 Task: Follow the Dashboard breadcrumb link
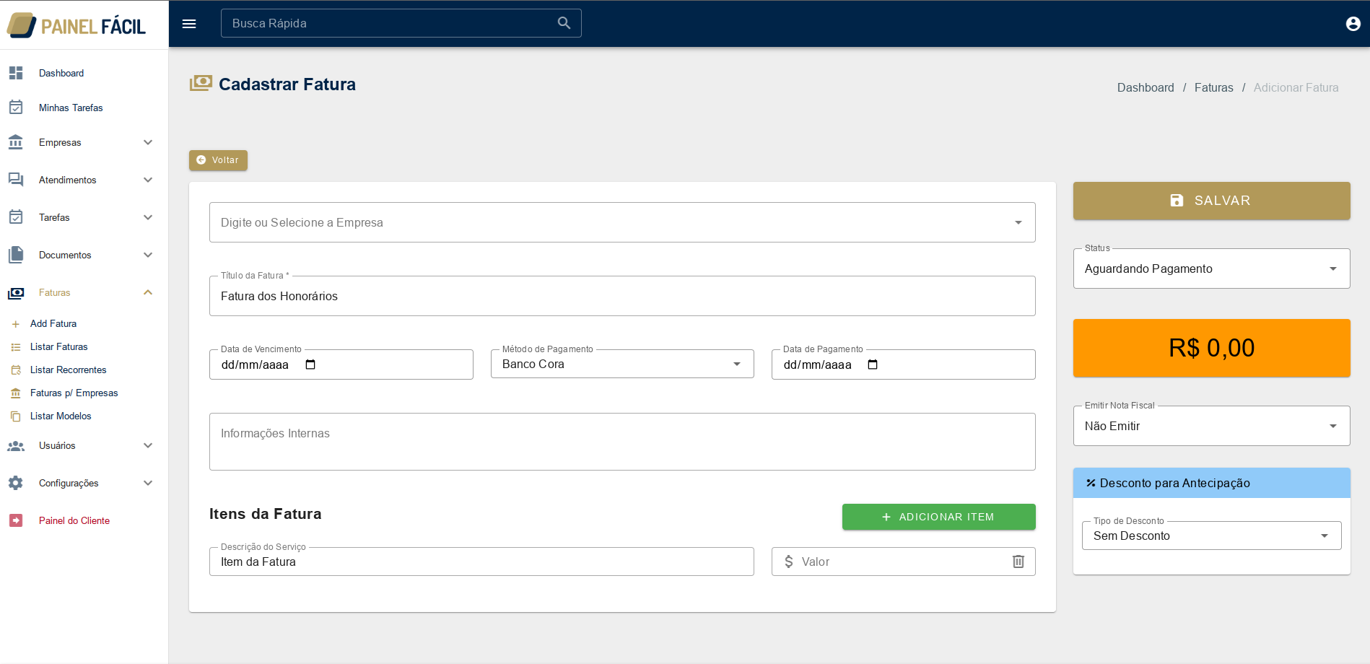(x=1146, y=87)
